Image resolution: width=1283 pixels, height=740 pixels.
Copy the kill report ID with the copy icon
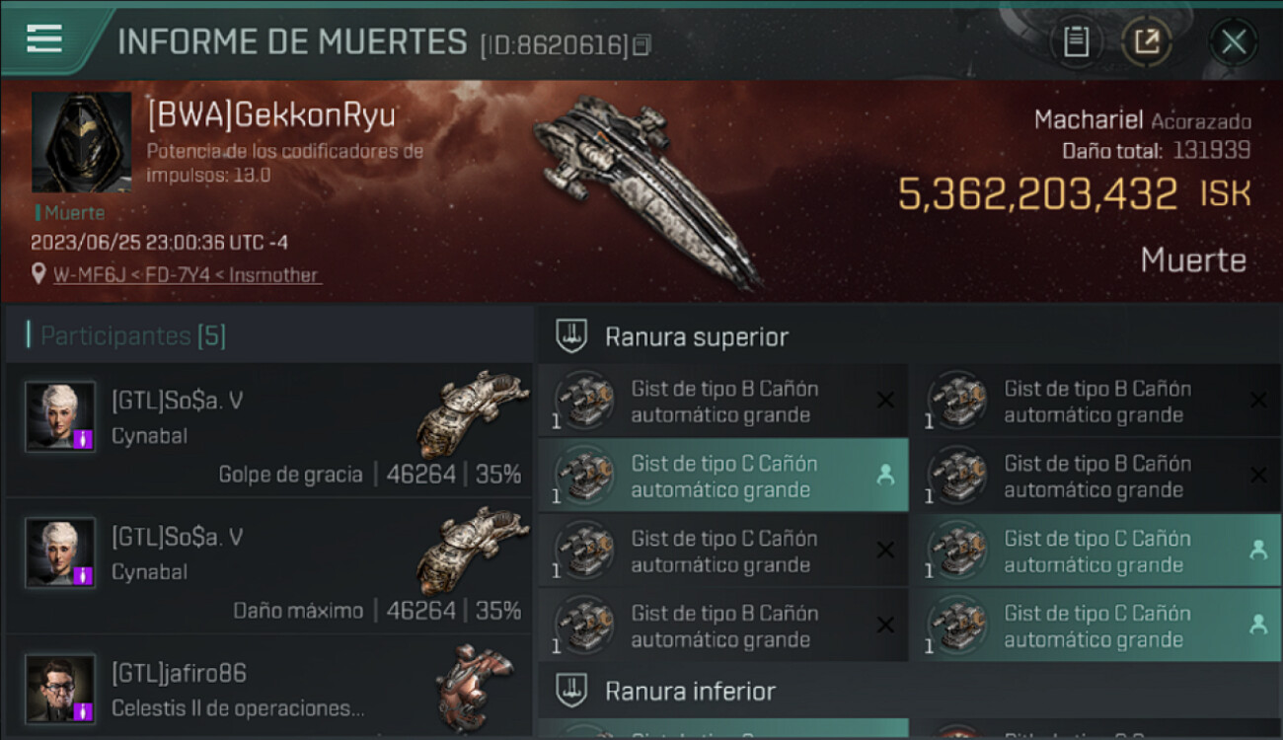click(642, 45)
